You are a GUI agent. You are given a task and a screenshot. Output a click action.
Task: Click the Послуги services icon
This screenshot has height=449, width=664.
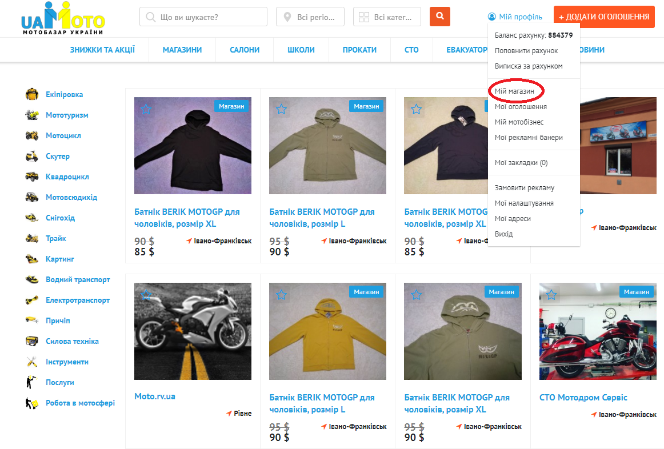pyautogui.click(x=31, y=382)
